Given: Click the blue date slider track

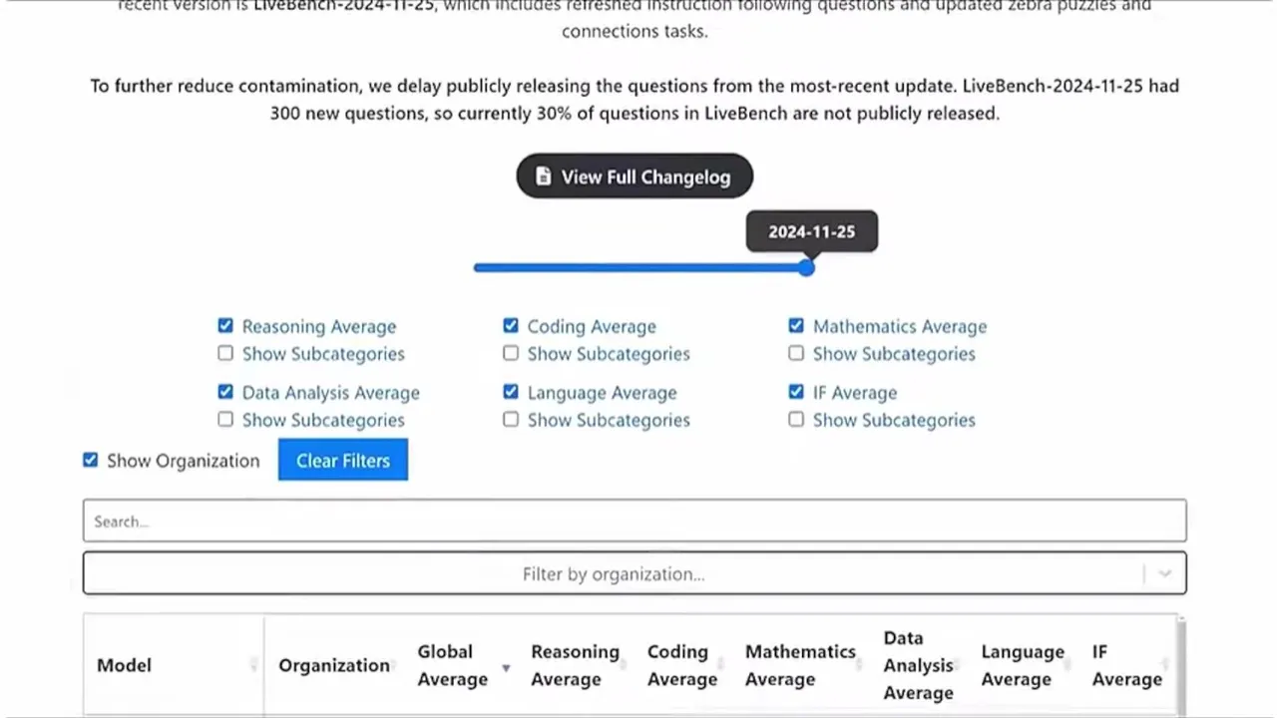Looking at the screenshot, I should pos(639,267).
